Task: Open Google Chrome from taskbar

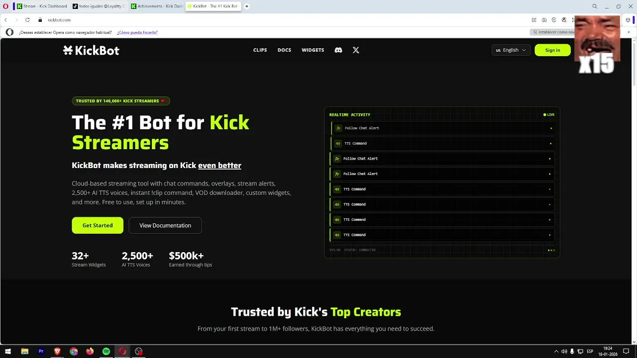Action: click(x=74, y=352)
